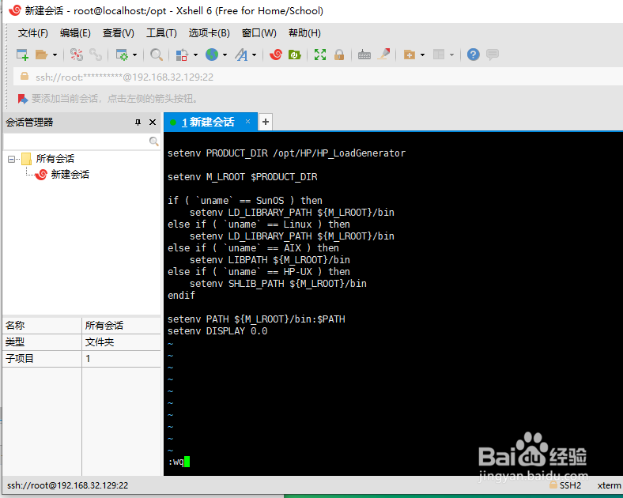Click the Color scheme icon
Screen dimensions: 623x498
(182, 55)
